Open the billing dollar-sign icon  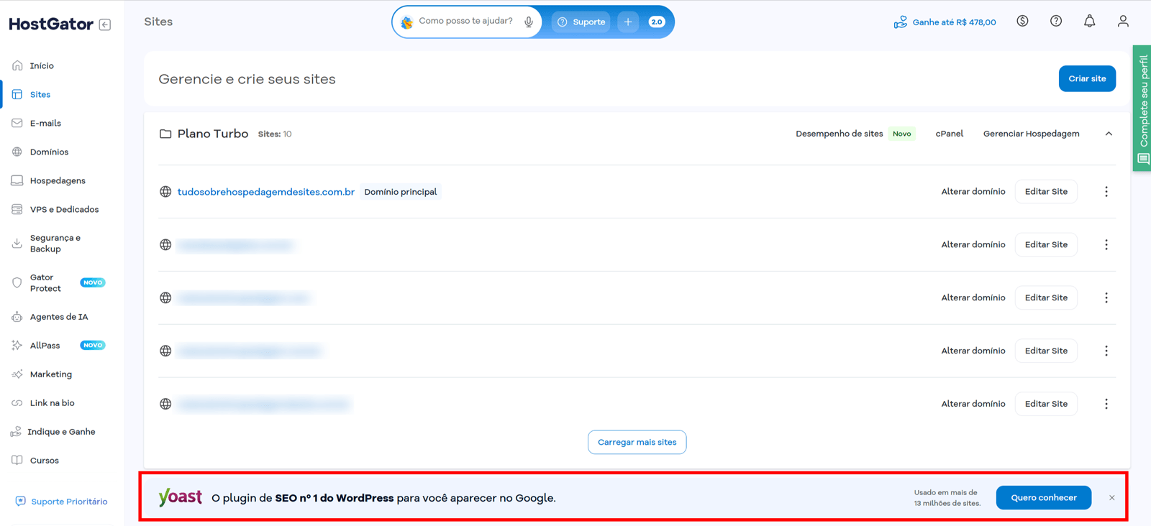[x=1022, y=22]
